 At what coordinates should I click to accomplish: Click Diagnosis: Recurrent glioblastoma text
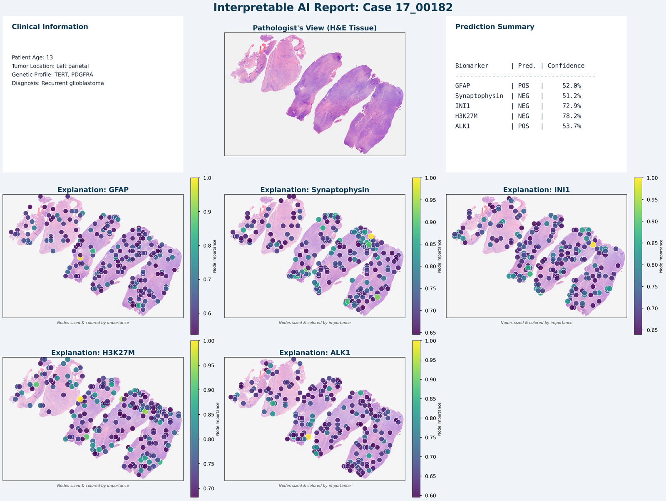(x=58, y=83)
